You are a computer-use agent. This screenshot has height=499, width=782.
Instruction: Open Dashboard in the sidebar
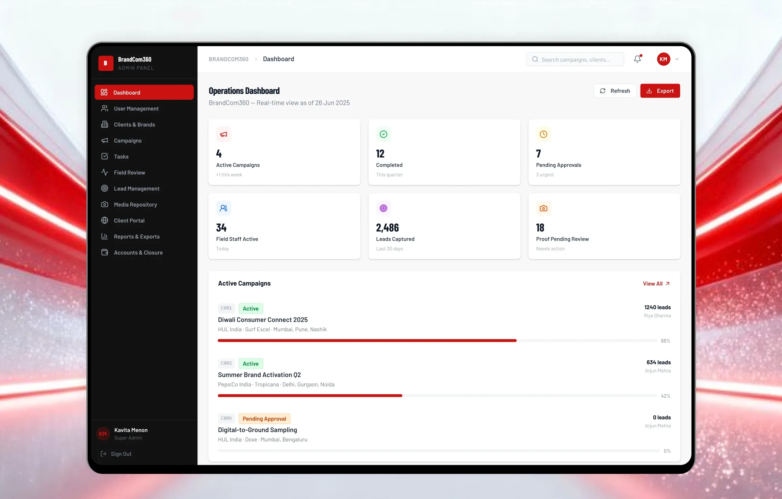click(x=144, y=92)
